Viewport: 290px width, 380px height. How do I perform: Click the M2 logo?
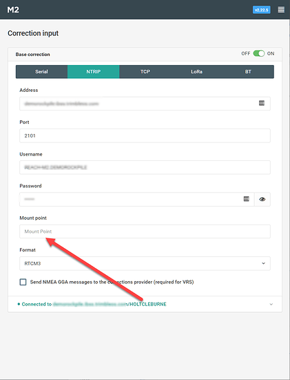[x=13, y=10]
